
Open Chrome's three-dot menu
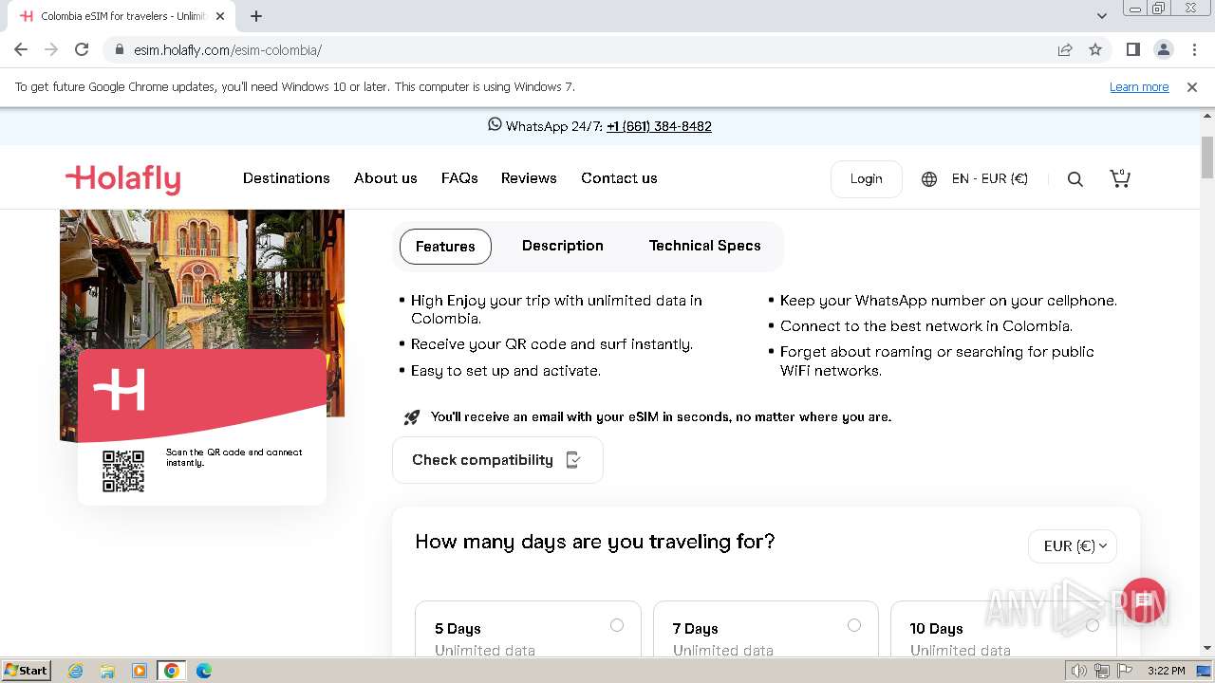(x=1194, y=49)
